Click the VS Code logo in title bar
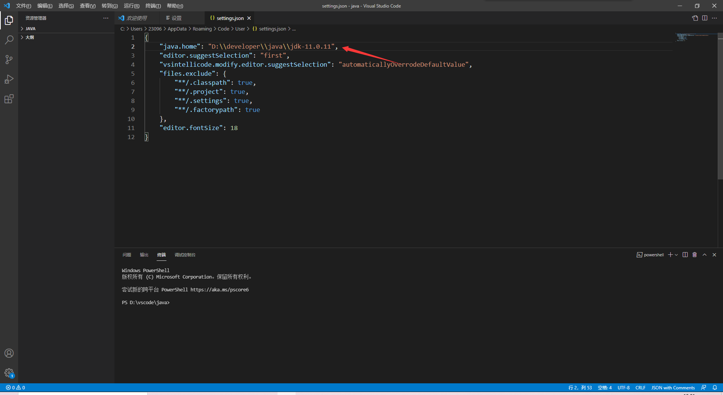Image resolution: width=723 pixels, height=395 pixels. pos(7,6)
